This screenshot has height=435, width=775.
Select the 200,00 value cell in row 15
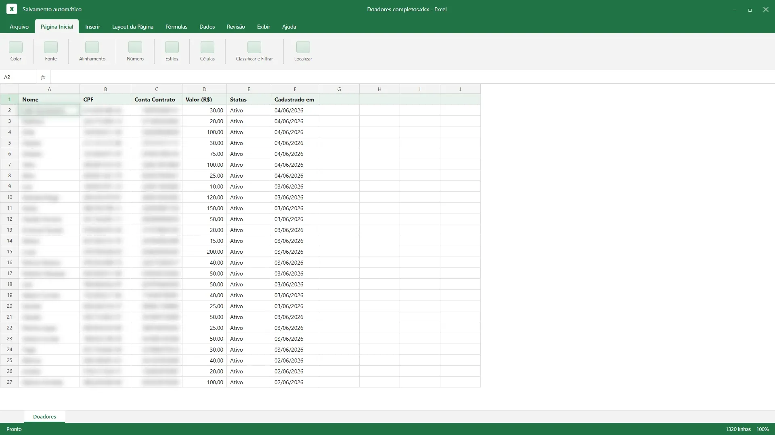click(x=204, y=252)
